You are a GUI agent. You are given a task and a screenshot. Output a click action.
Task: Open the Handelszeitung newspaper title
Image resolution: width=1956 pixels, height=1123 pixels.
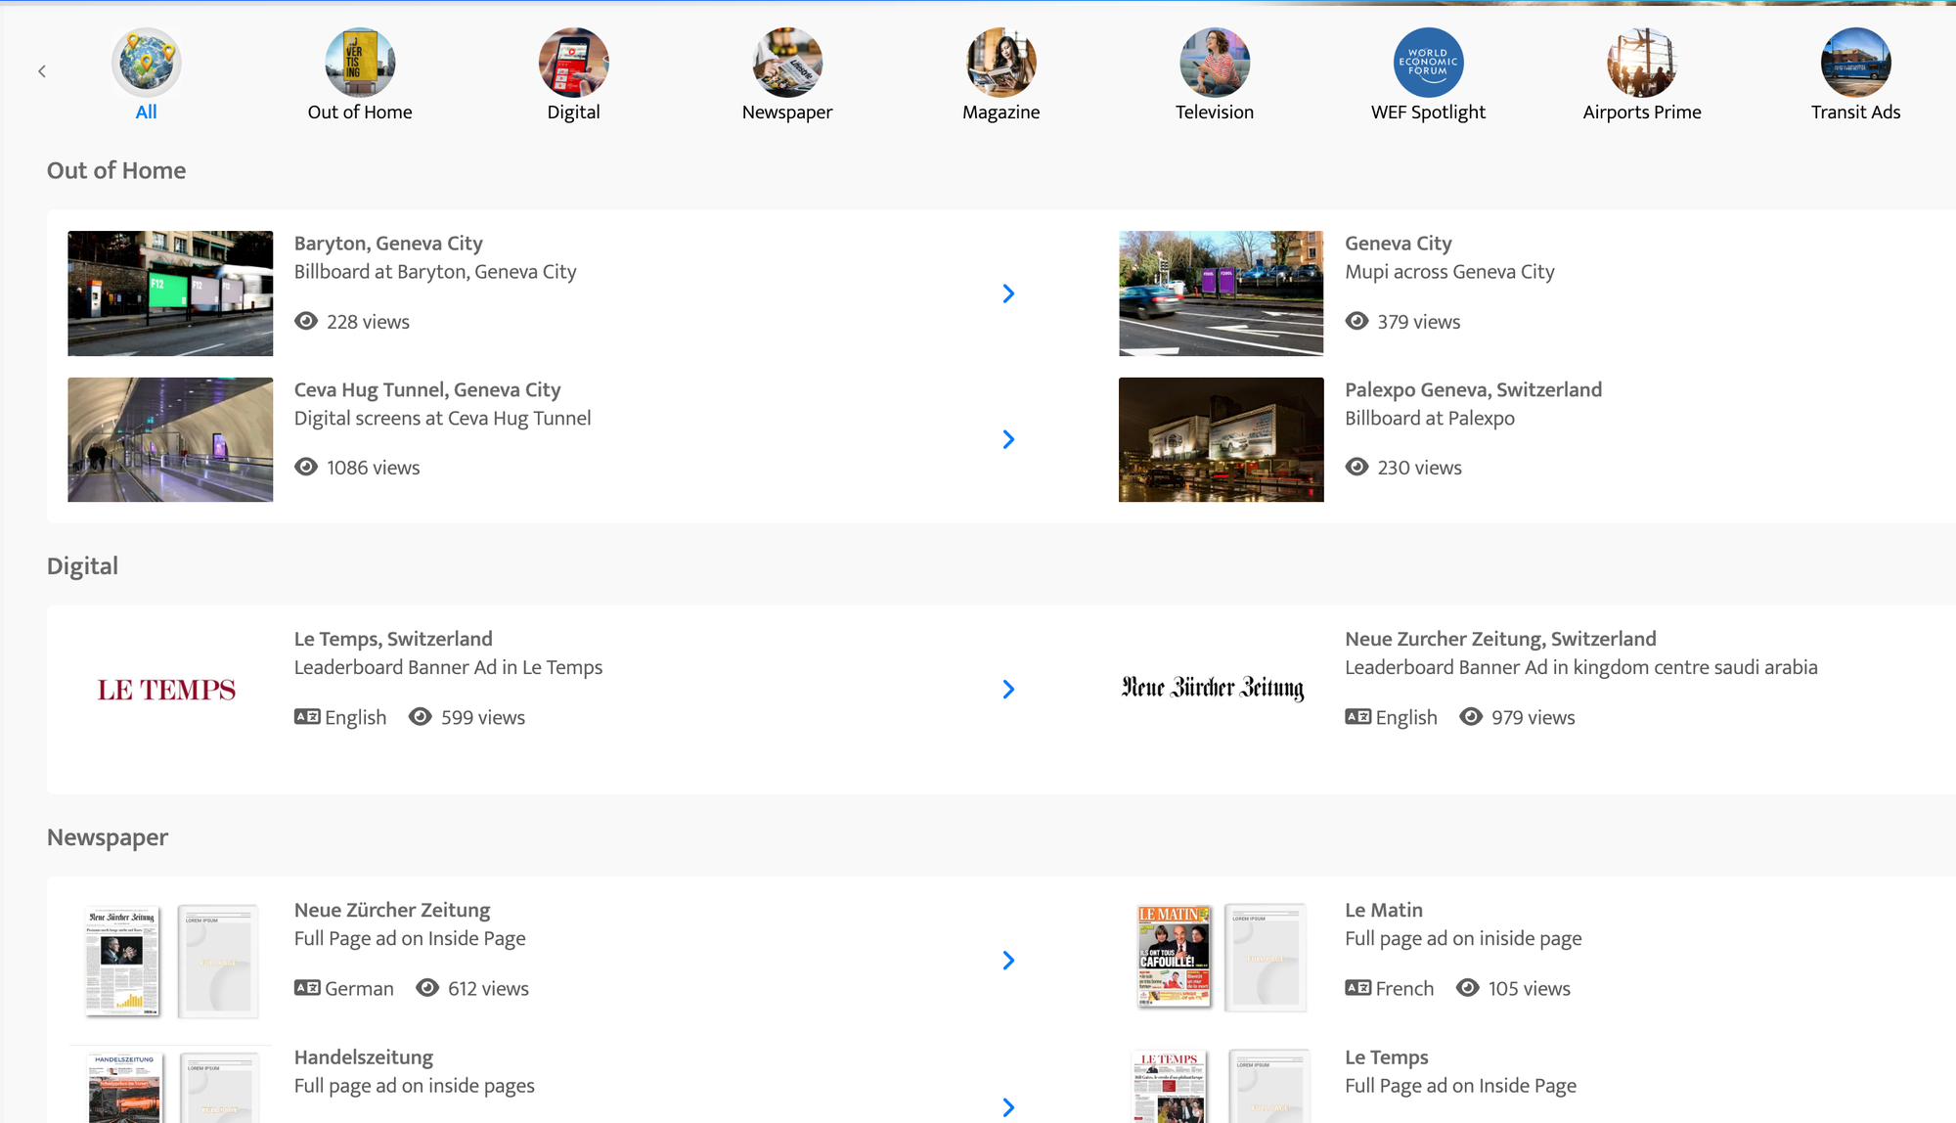[x=364, y=1056]
